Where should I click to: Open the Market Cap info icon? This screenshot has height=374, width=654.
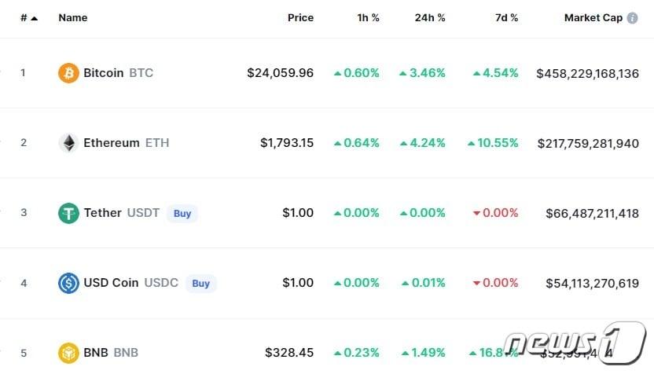pyautogui.click(x=632, y=18)
